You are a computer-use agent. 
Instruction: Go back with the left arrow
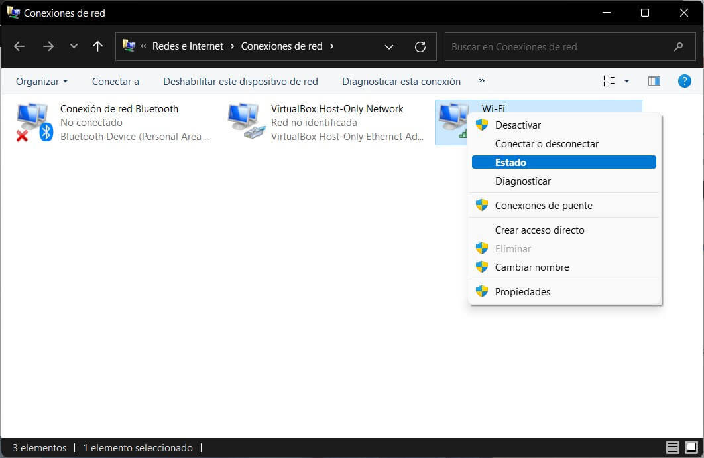[19, 46]
